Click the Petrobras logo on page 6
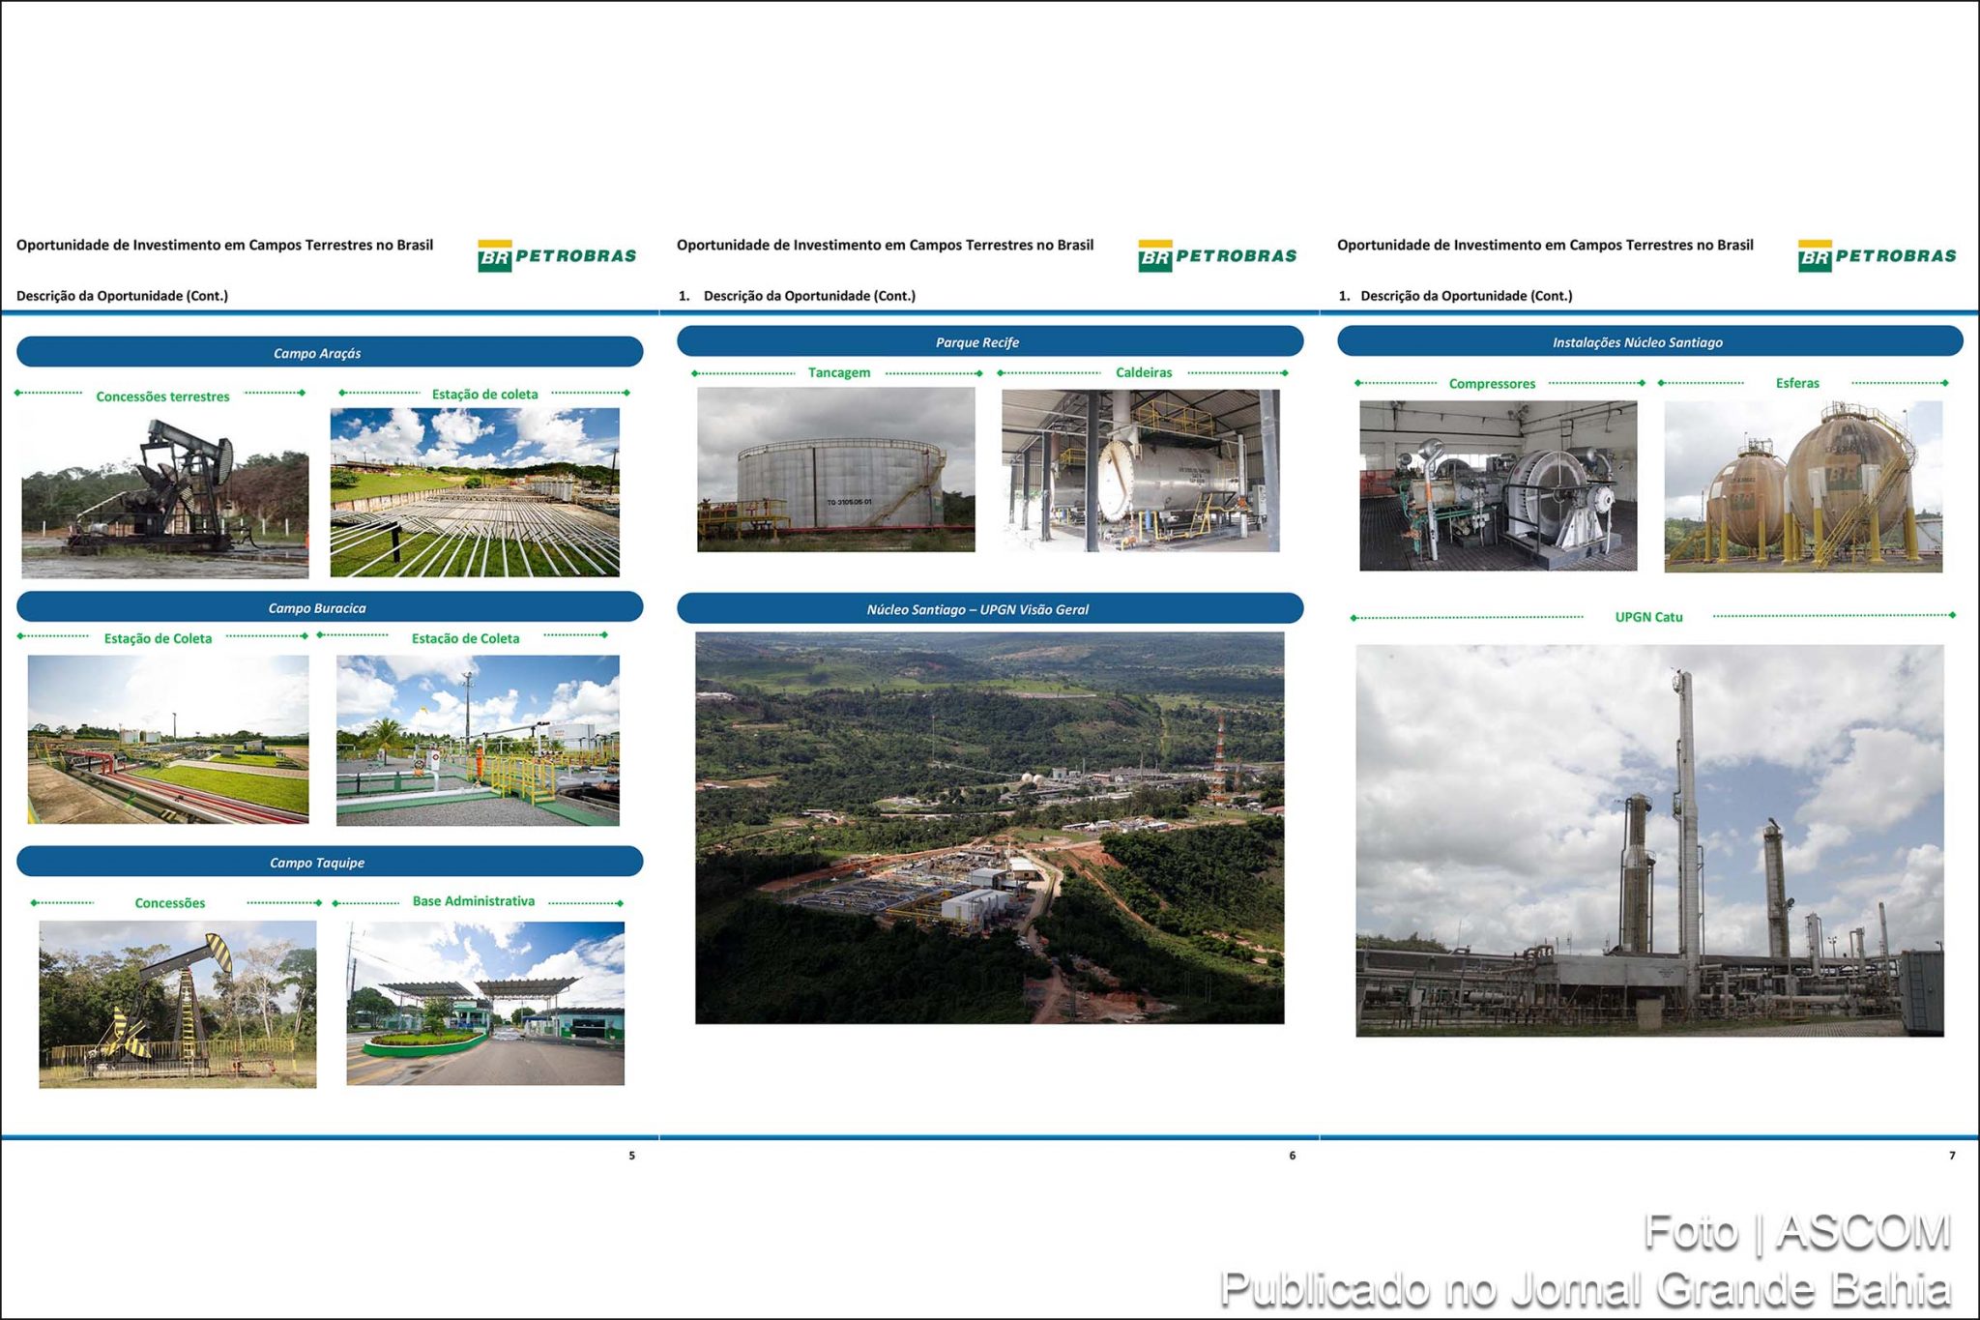This screenshot has height=1320, width=1980. click(x=1217, y=256)
